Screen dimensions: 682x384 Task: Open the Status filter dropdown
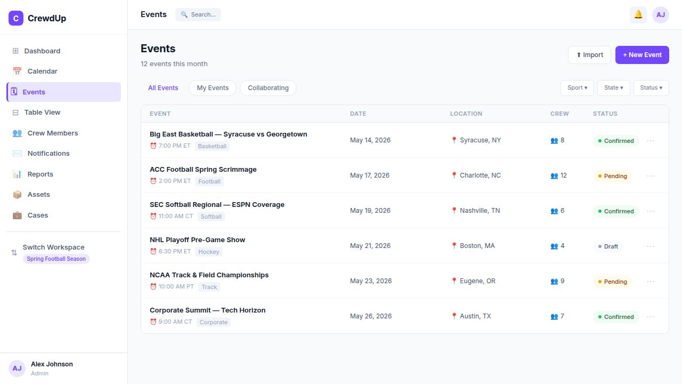tap(651, 88)
